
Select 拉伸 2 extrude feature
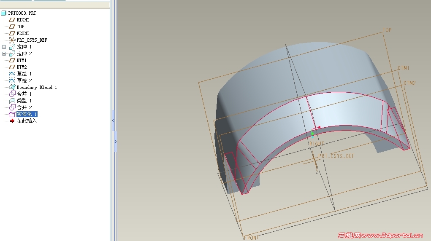(x=24, y=54)
